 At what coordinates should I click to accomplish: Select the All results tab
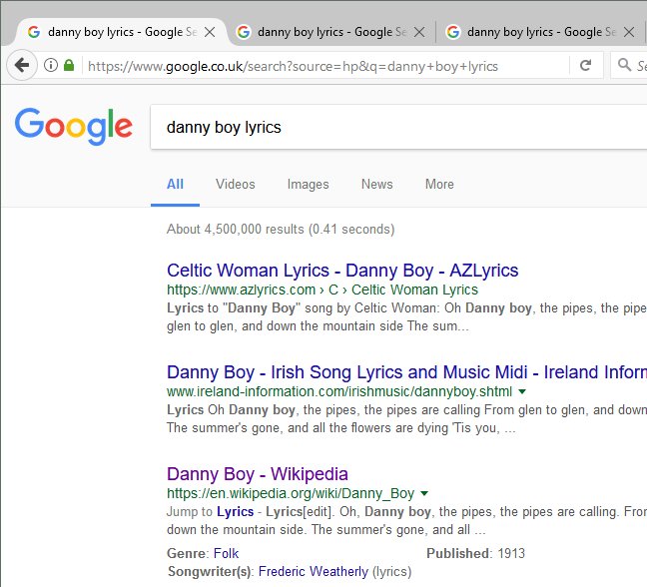pos(175,184)
